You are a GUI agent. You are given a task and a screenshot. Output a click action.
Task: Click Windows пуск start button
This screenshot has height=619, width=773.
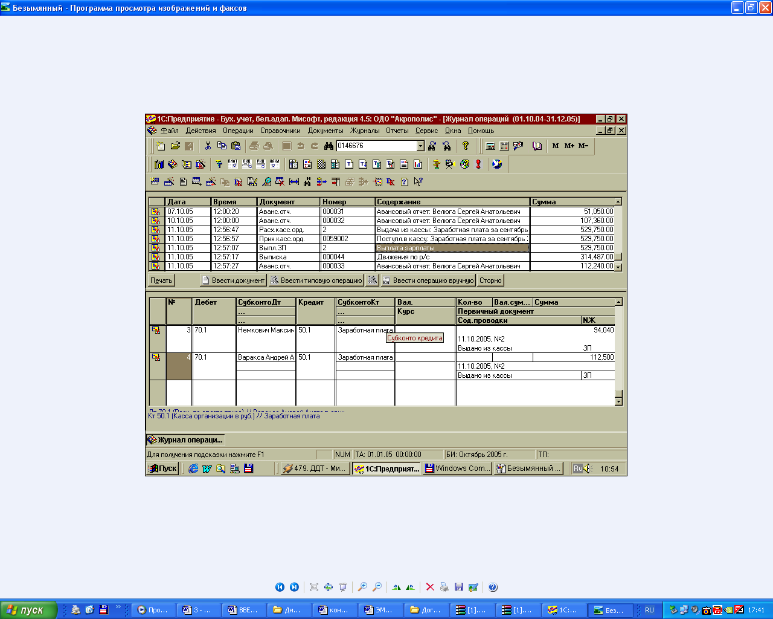(x=29, y=610)
